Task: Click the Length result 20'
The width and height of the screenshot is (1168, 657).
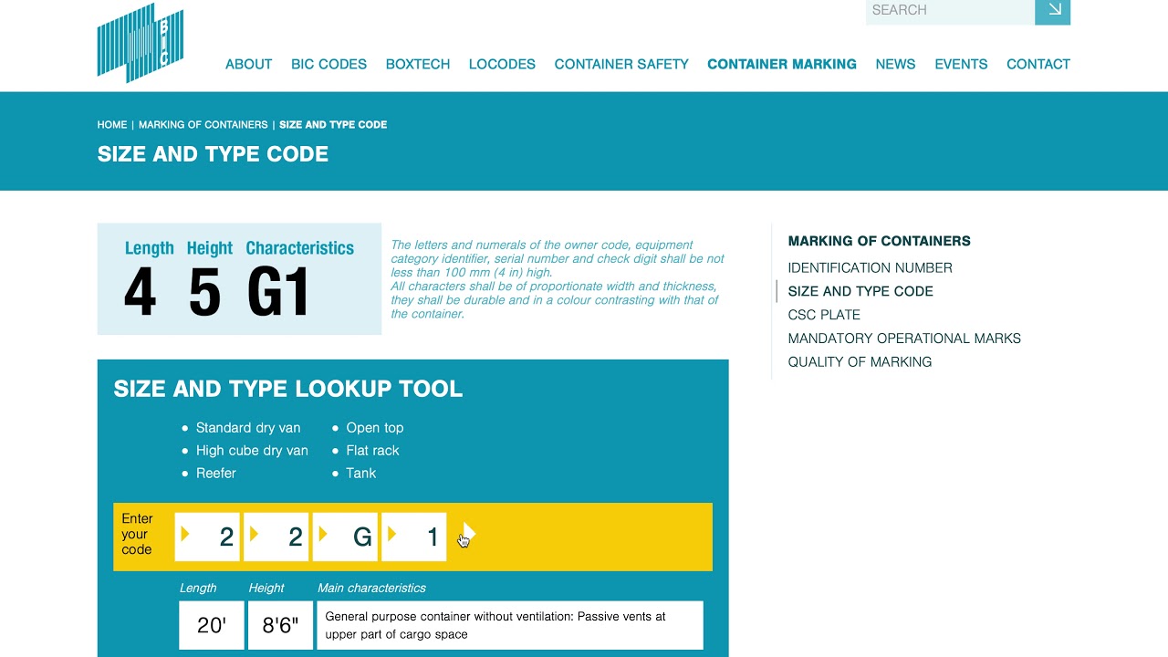Action: [x=212, y=625]
